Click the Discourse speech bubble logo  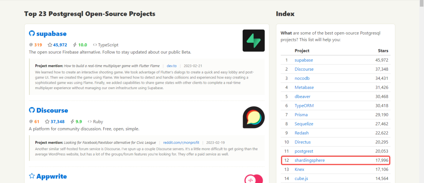pyautogui.click(x=253, y=117)
